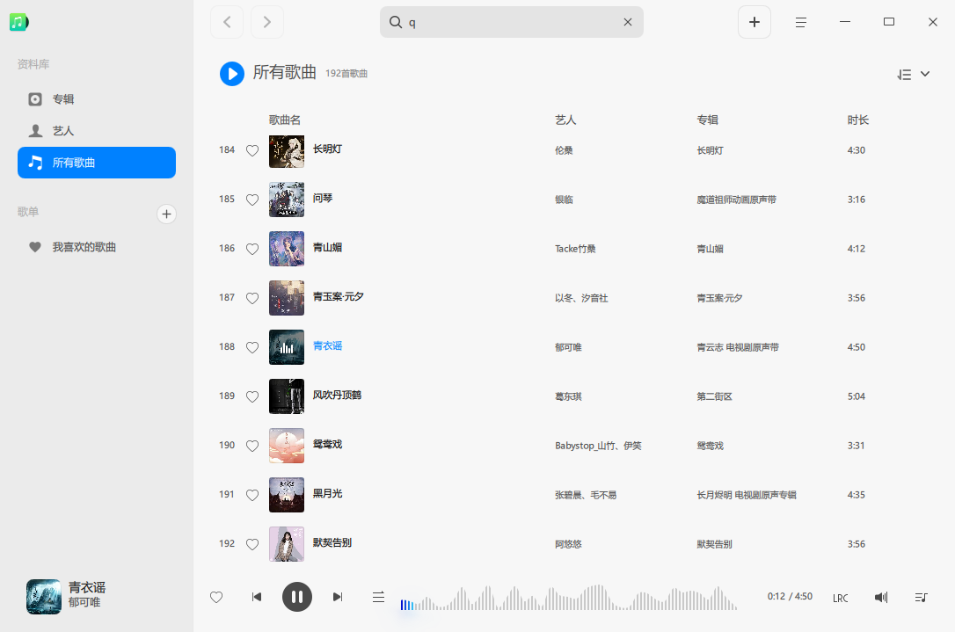Screen dimensions: 955x632
Task: Click album 青云志 电视剧原声带
Action: pos(738,348)
